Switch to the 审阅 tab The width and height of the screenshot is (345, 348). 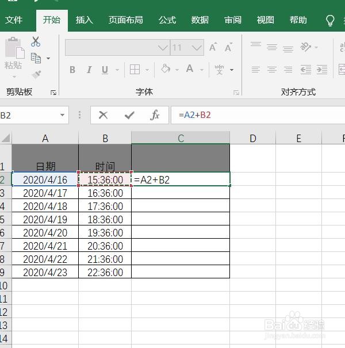[x=233, y=20]
